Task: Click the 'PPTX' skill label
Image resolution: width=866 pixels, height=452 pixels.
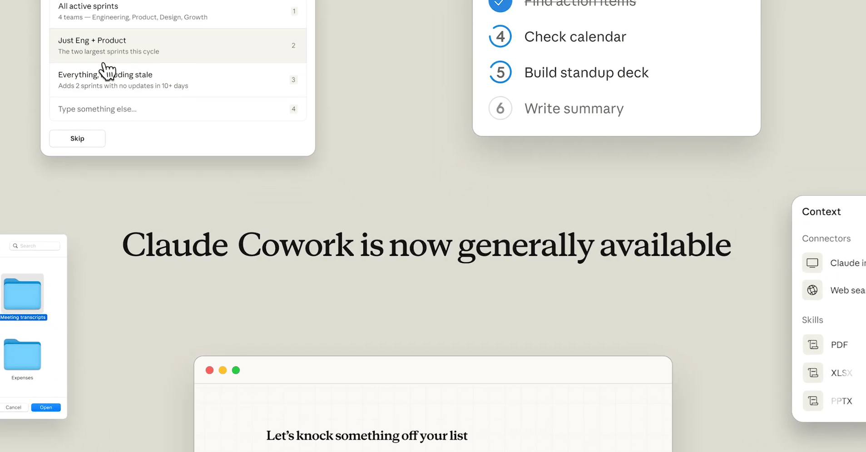Action: tap(841, 401)
